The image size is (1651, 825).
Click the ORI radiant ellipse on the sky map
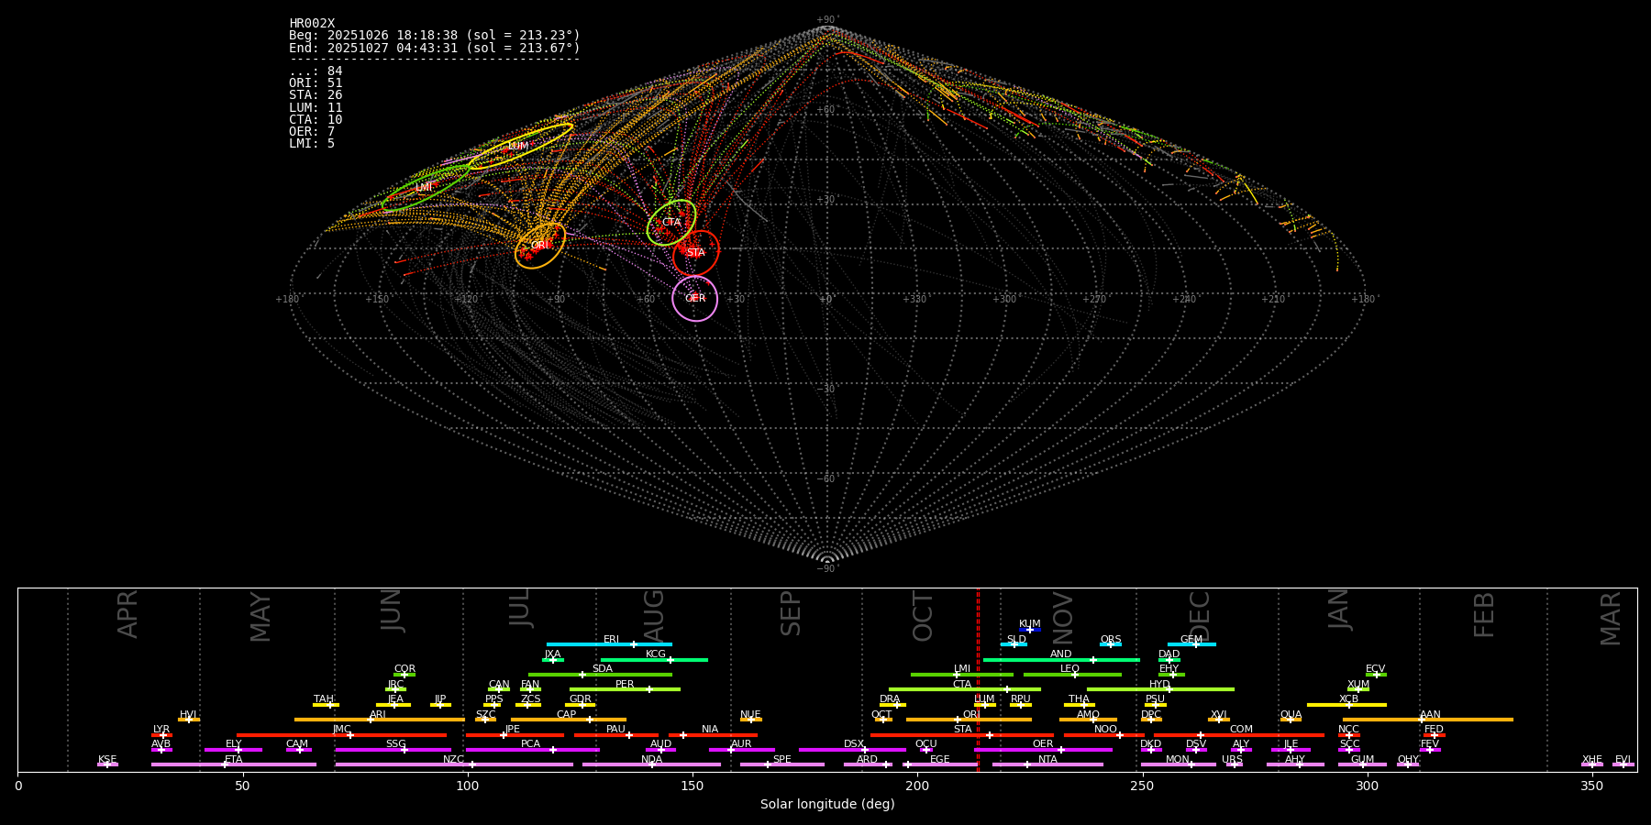[x=539, y=246]
